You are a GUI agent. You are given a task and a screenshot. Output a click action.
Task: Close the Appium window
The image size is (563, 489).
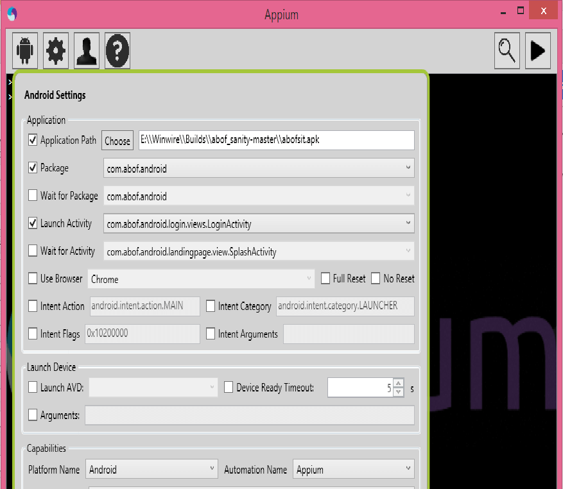(544, 11)
